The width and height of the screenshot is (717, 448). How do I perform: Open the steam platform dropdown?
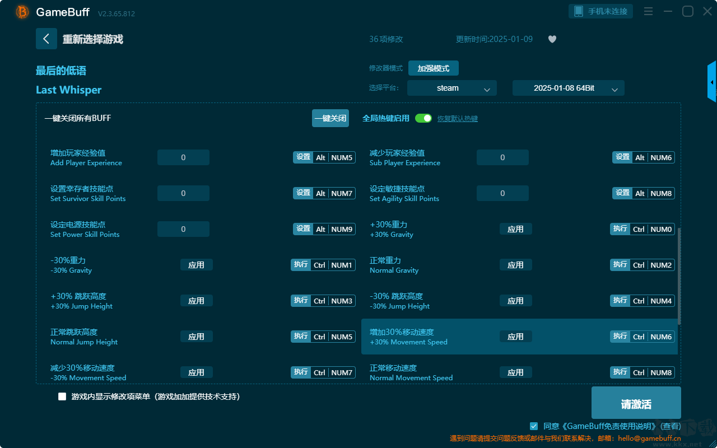(x=452, y=88)
